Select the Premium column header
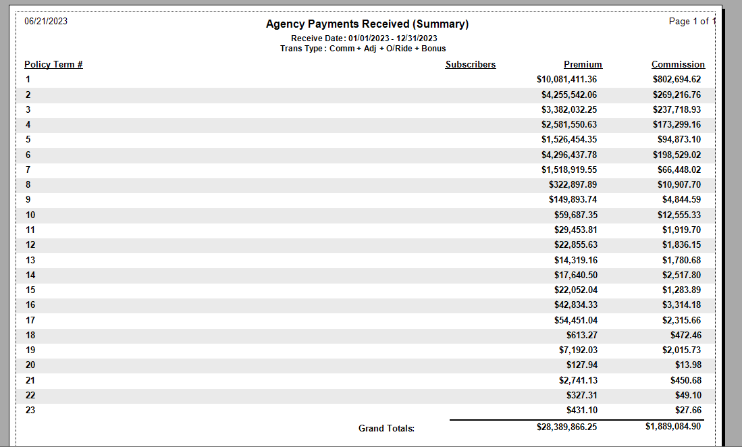The height and width of the screenshot is (447, 742). [583, 65]
